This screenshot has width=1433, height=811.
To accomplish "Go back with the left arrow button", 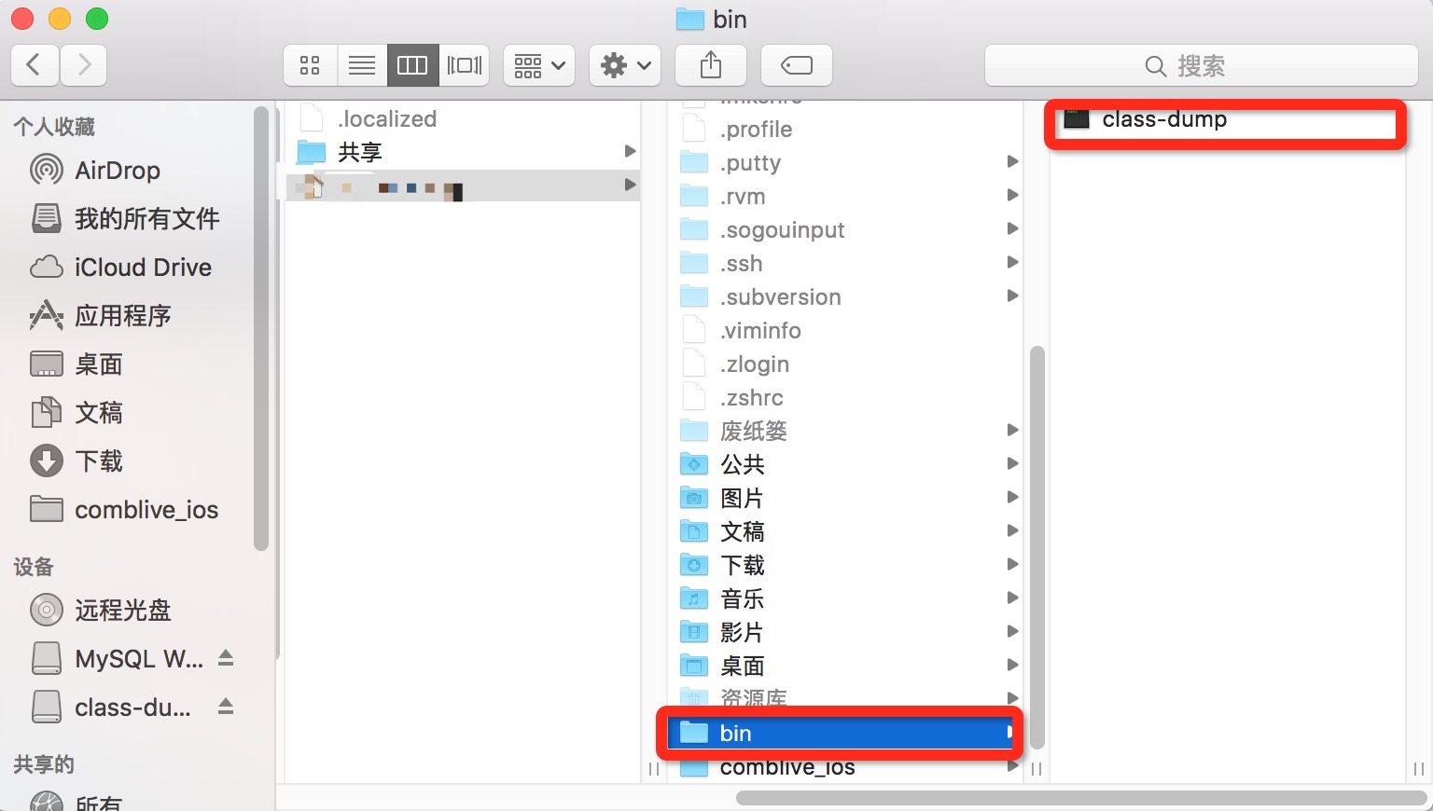I will tap(35, 65).
